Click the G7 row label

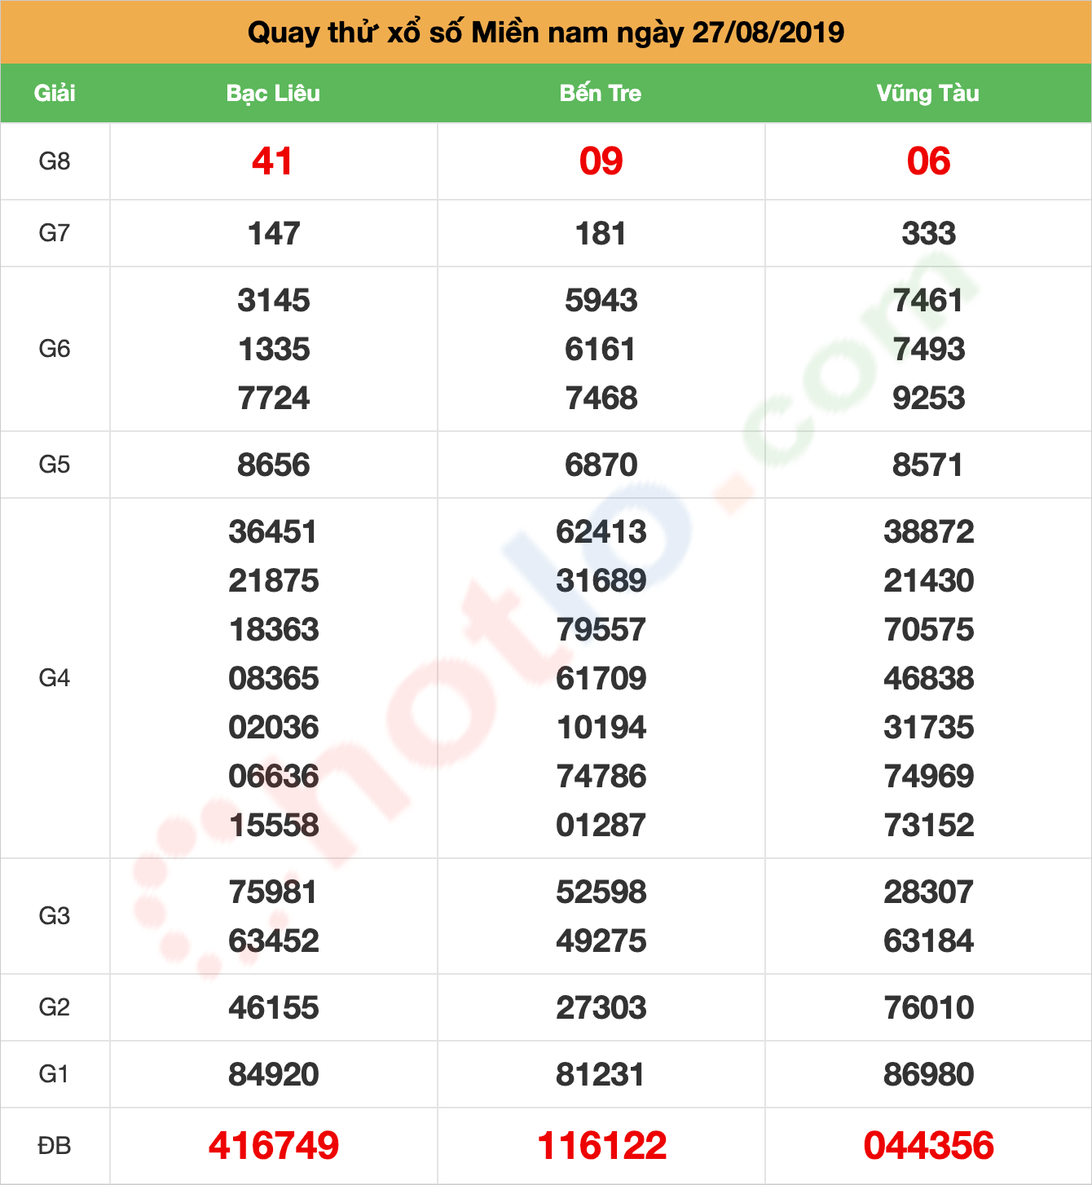pos(55,233)
